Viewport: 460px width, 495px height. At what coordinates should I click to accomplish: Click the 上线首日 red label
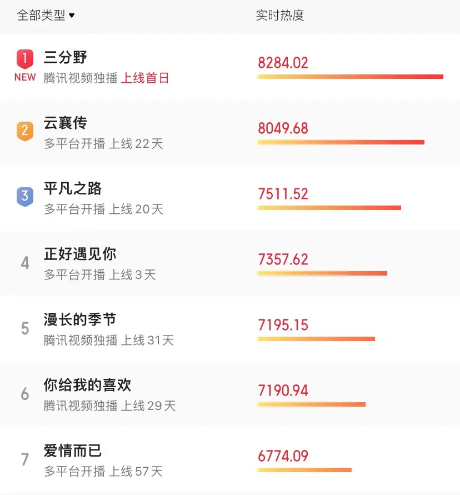click(x=145, y=78)
